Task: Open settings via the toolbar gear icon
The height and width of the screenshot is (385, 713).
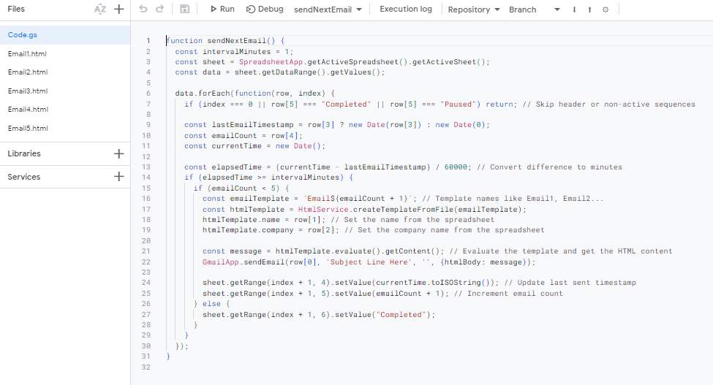Action: [x=605, y=9]
